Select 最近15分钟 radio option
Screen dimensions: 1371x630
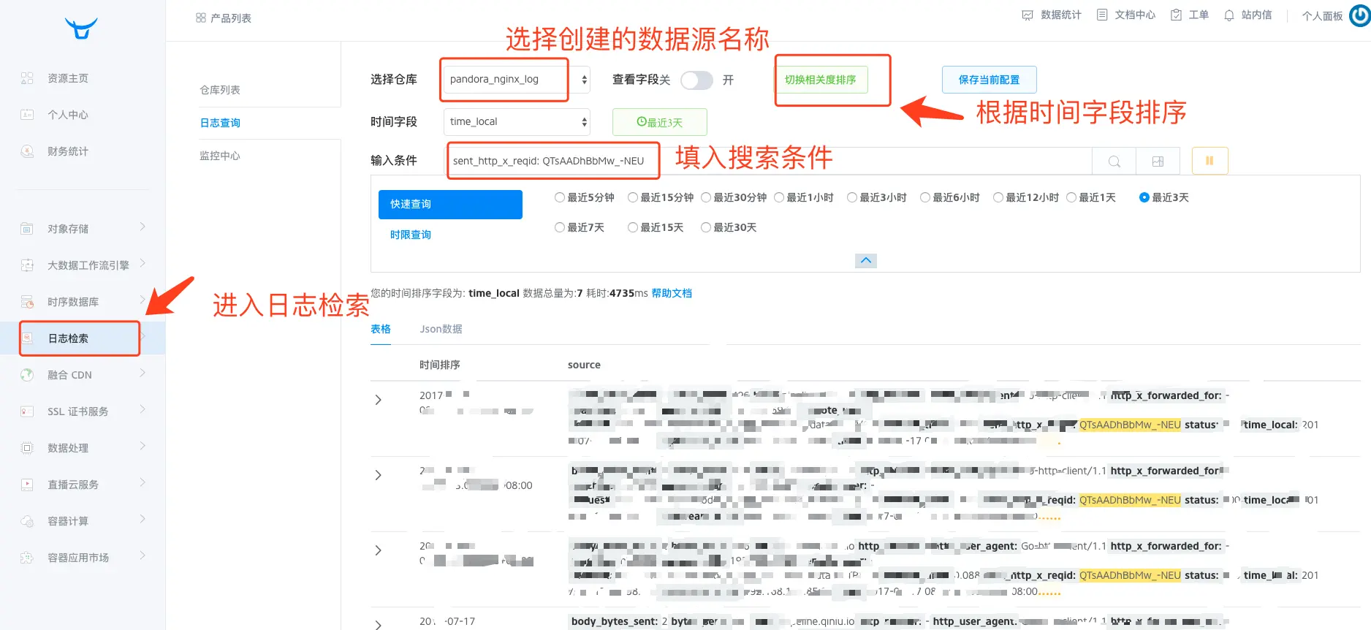click(x=633, y=197)
